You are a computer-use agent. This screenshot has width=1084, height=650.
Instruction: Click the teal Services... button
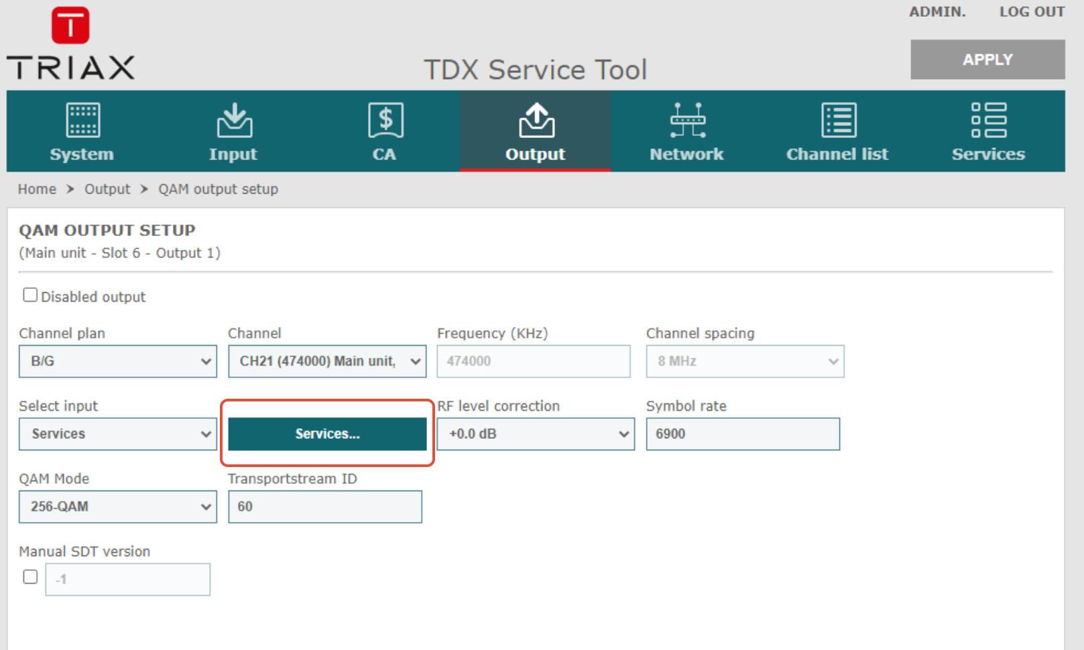[x=327, y=434]
